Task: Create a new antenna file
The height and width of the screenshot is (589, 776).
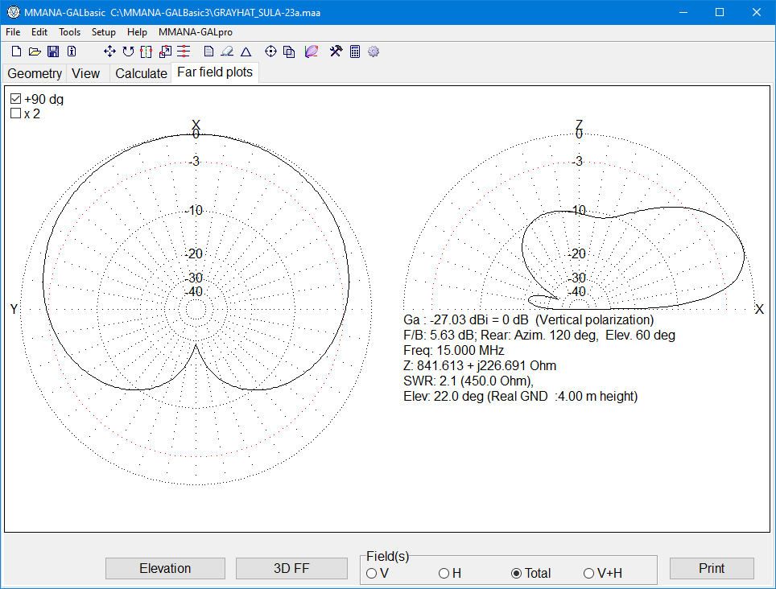Action: click(x=16, y=51)
